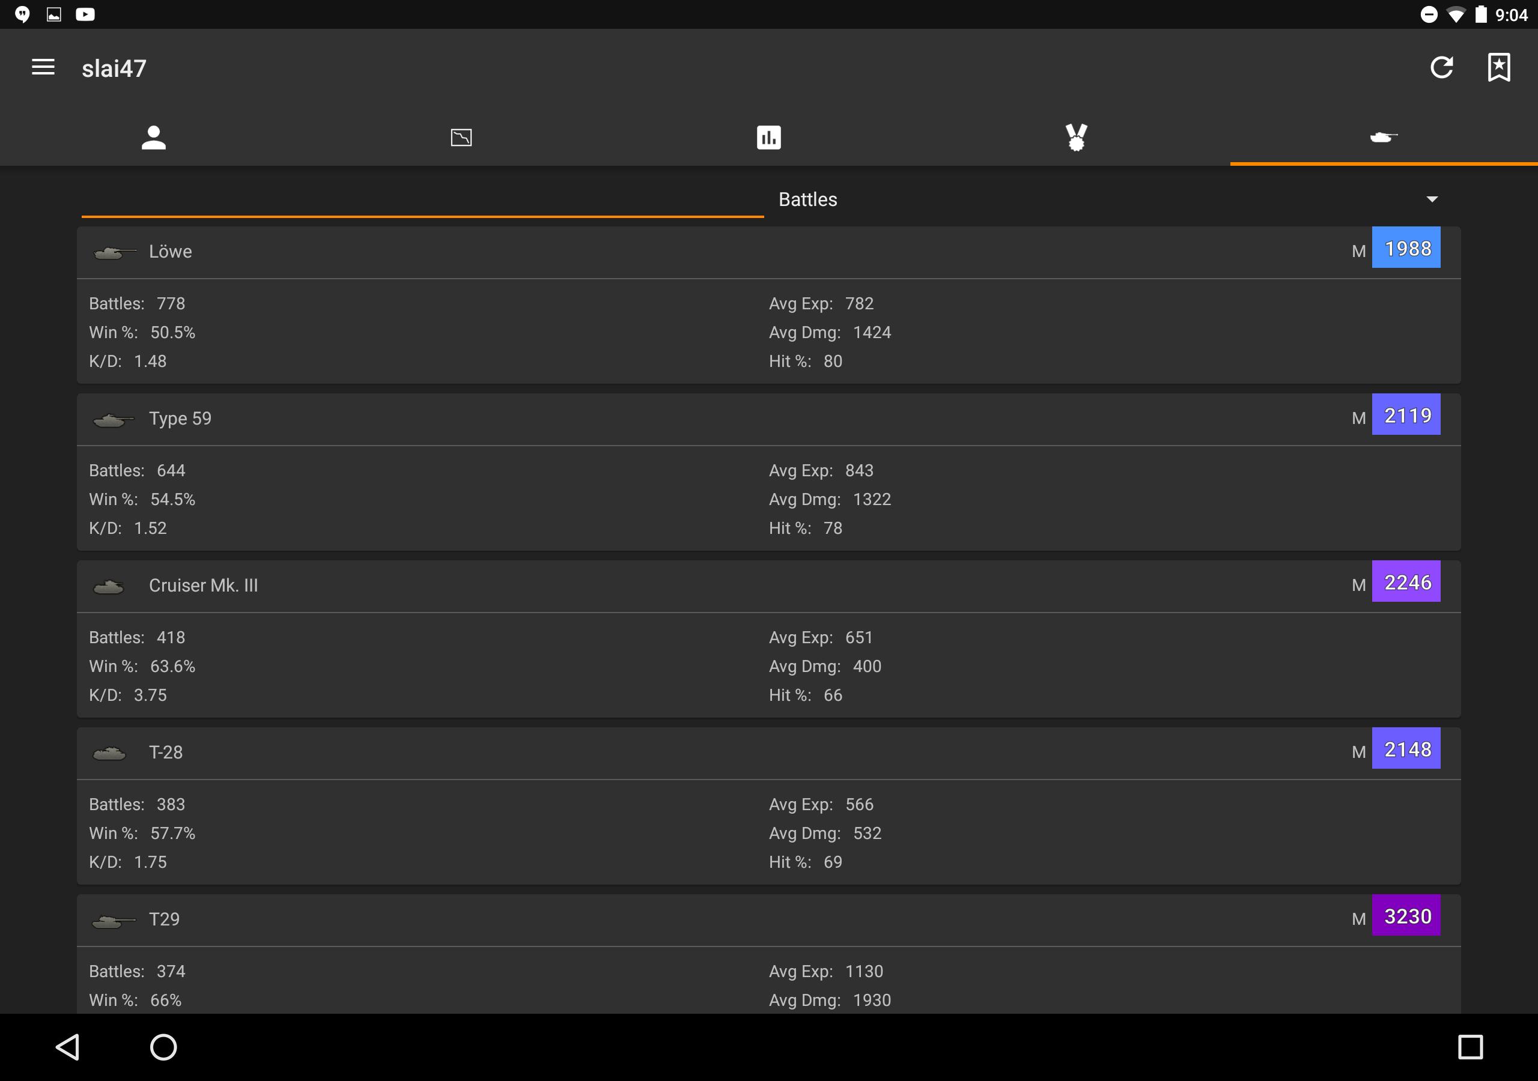Open the bar statistics tab
This screenshot has width=1538, height=1081.
click(768, 138)
